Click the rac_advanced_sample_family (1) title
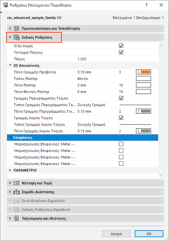169x241 pixels. [34, 18]
